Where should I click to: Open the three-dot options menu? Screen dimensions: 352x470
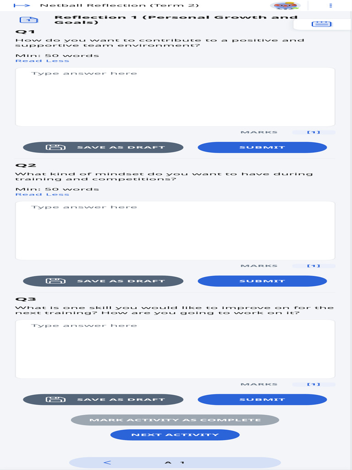pyautogui.click(x=330, y=6)
